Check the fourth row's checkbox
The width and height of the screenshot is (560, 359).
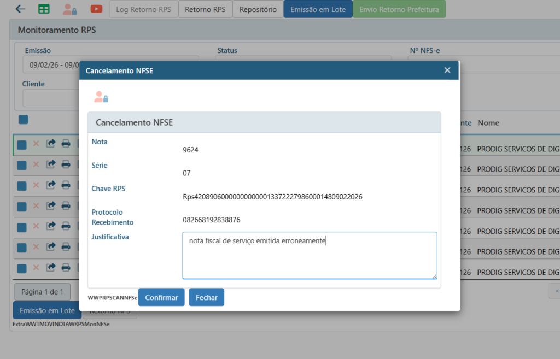pos(22,207)
